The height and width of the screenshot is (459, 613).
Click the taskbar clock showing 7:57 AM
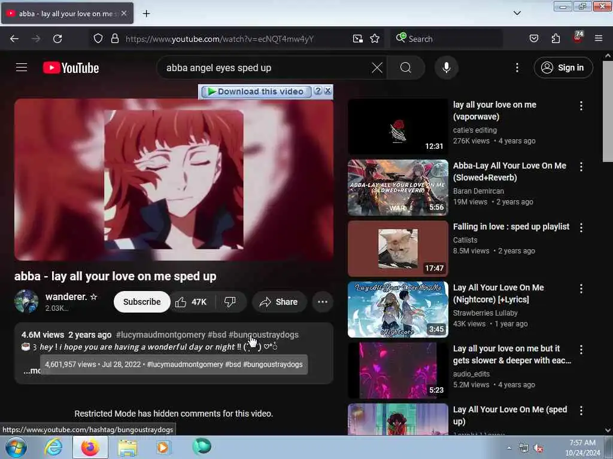(582, 448)
